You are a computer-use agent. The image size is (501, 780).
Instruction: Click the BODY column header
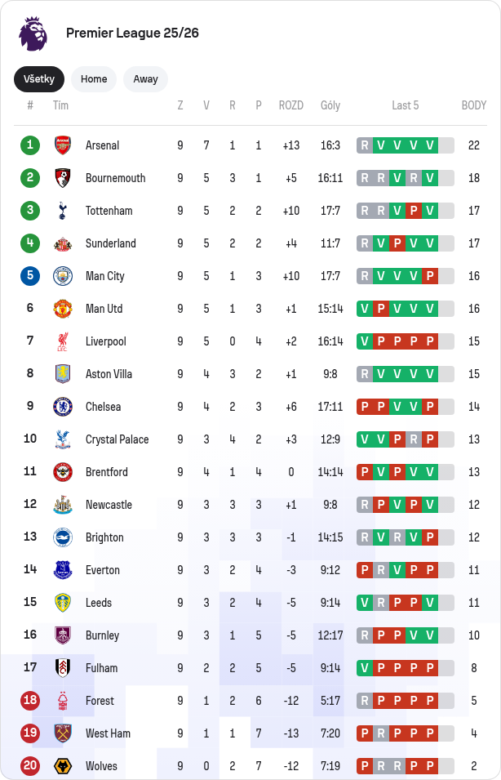tap(473, 105)
